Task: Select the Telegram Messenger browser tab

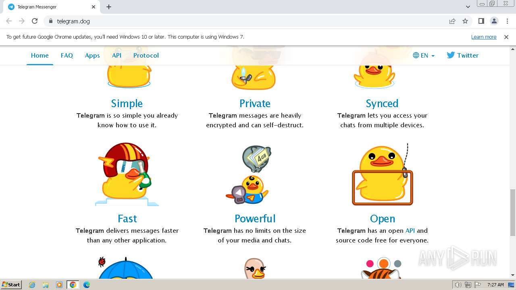Action: coord(51,7)
